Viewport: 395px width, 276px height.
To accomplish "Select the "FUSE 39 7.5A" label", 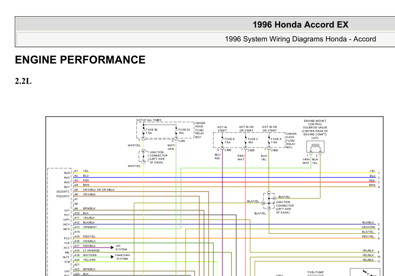I will [151, 131].
